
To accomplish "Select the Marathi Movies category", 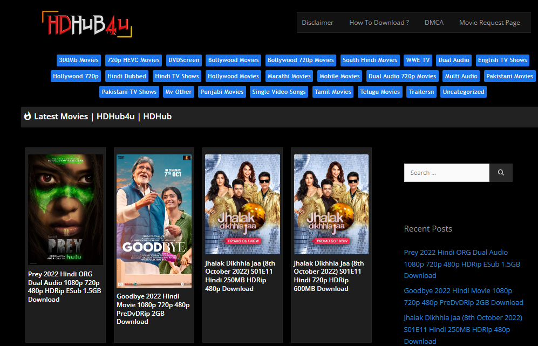I will tap(289, 76).
